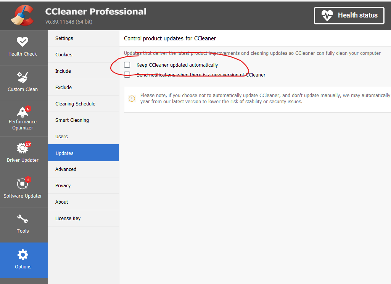Toggle new version notifications checkbox

(127, 75)
